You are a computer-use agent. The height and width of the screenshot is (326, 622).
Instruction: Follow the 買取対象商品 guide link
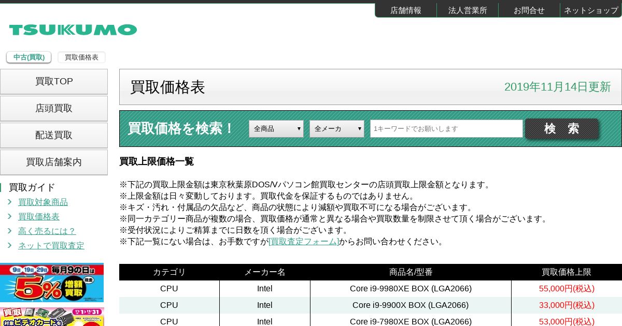43,202
